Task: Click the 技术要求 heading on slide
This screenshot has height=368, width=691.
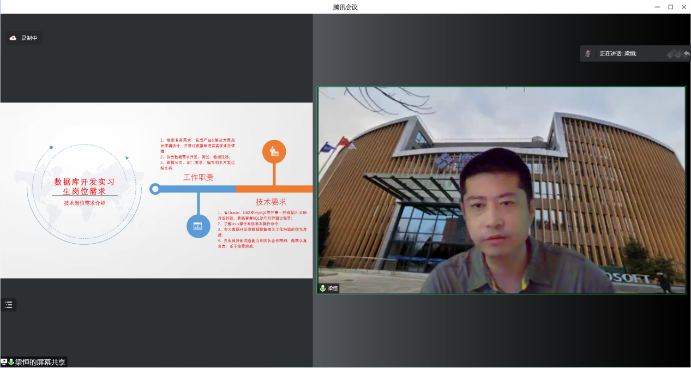Action: point(271,202)
